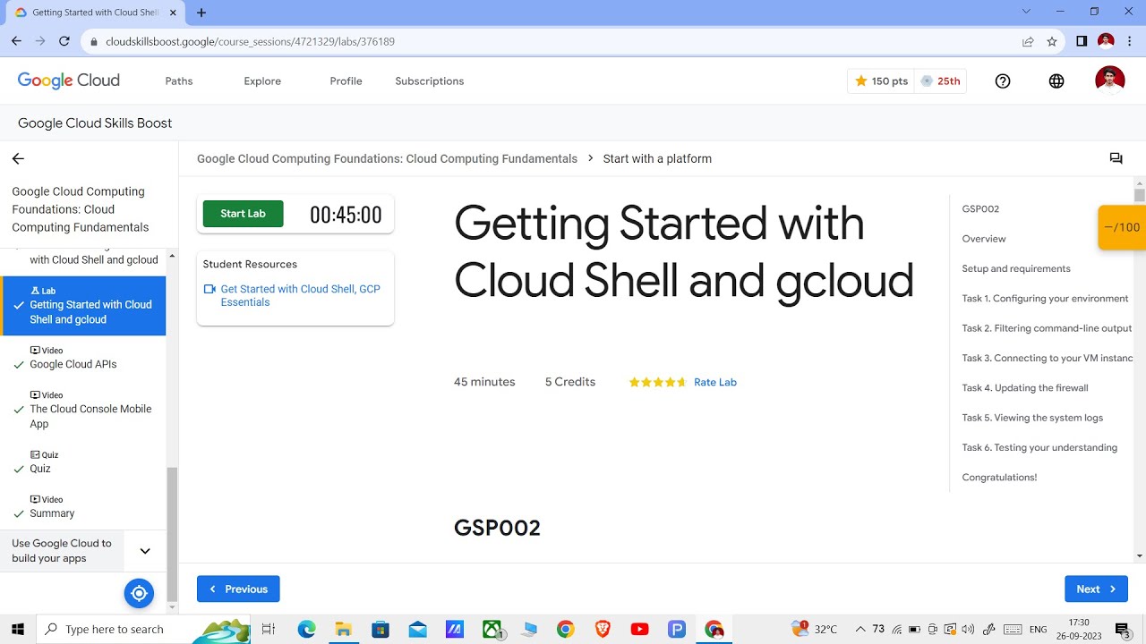Image resolution: width=1146 pixels, height=644 pixels.
Task: Open the Windows Start button
Action: click(18, 629)
